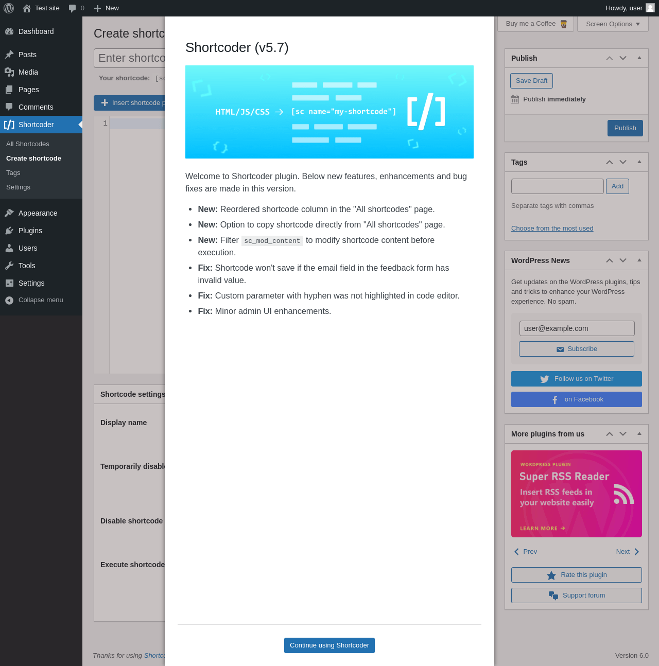Click the WordPress logo in admin bar

click(x=9, y=8)
